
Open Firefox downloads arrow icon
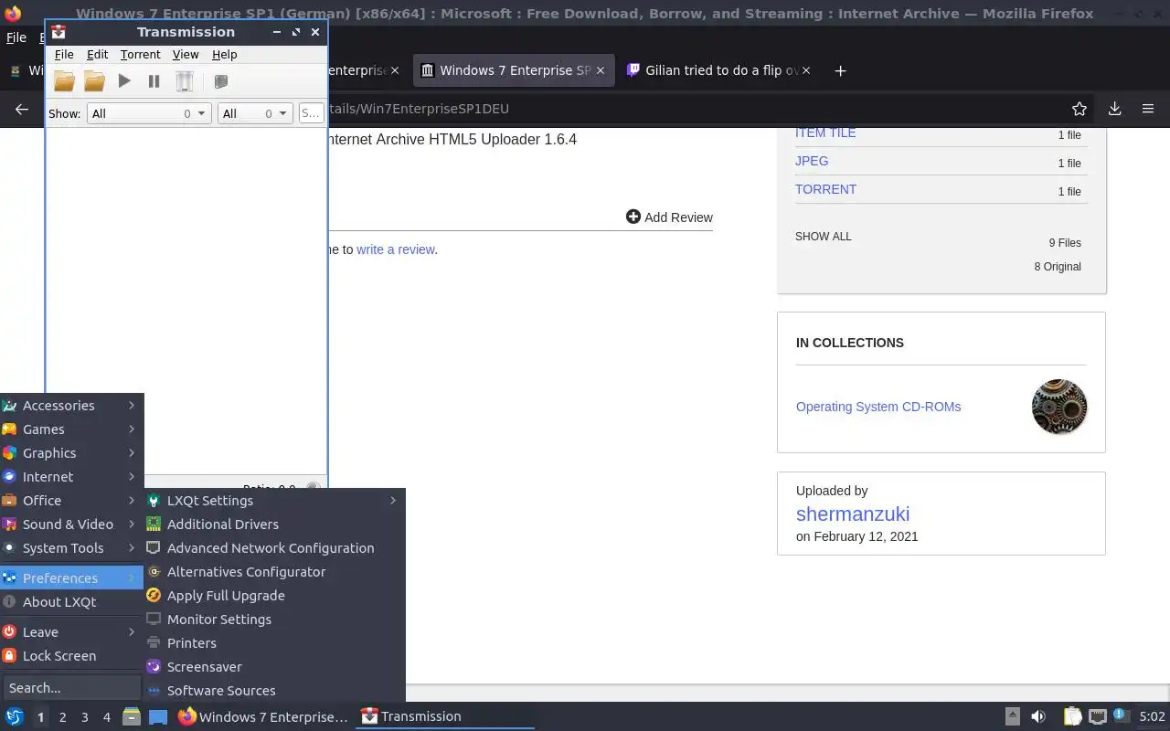point(1114,109)
